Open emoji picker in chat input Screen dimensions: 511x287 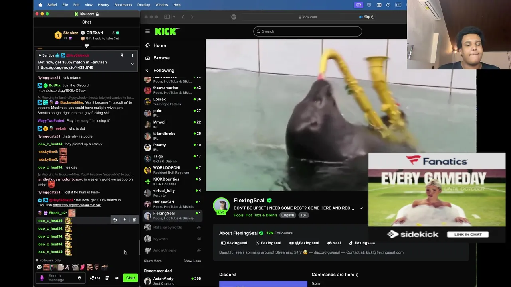tap(79, 278)
